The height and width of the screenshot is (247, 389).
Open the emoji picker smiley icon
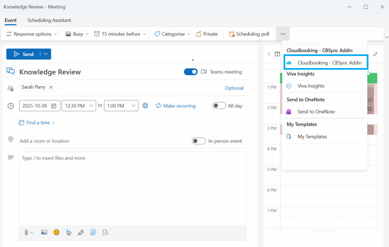56,232
